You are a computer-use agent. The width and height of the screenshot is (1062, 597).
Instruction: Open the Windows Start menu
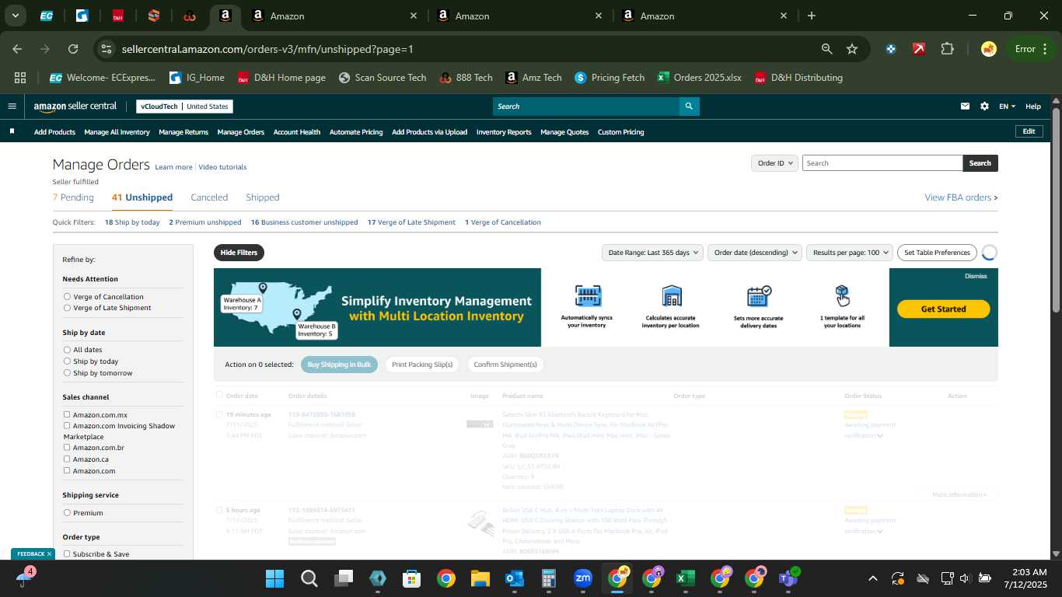[274, 578]
